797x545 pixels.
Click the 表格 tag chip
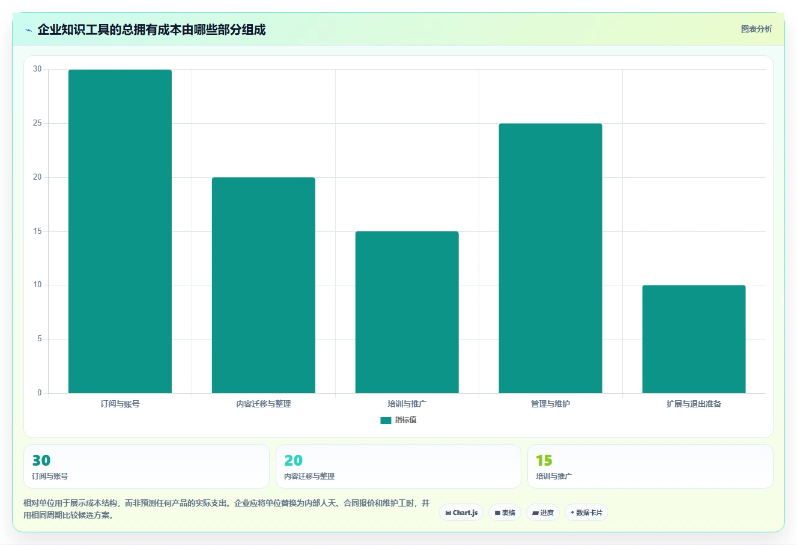pyautogui.click(x=505, y=513)
